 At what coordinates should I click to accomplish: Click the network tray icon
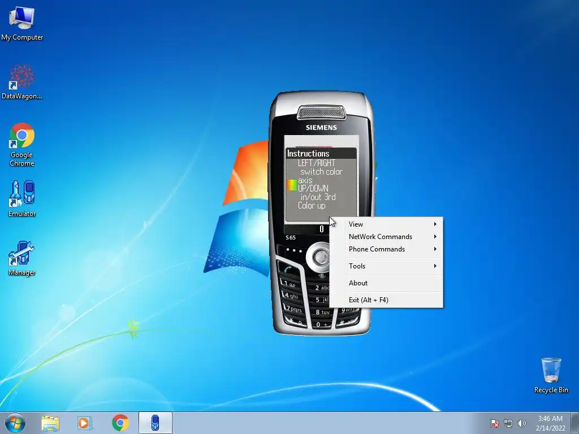pos(508,423)
